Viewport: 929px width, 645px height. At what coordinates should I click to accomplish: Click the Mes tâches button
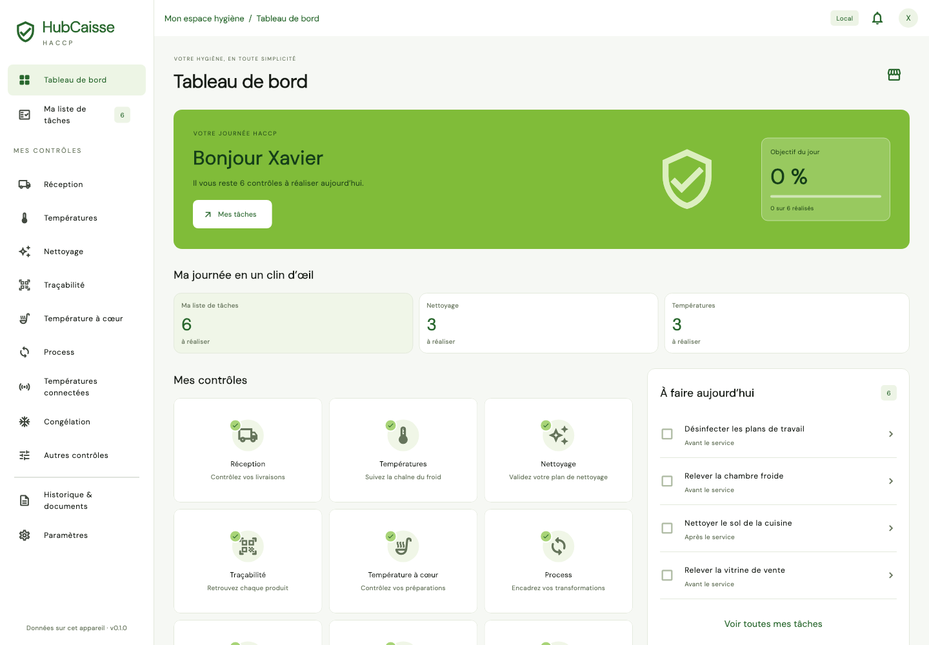click(x=232, y=214)
